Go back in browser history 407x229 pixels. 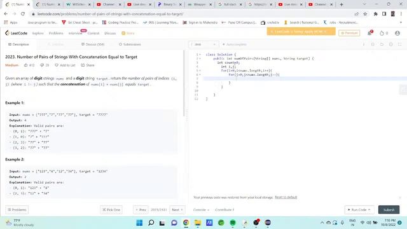point(6,14)
